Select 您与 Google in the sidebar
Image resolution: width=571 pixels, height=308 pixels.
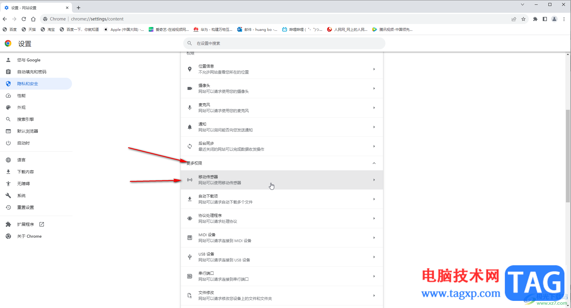coord(36,60)
